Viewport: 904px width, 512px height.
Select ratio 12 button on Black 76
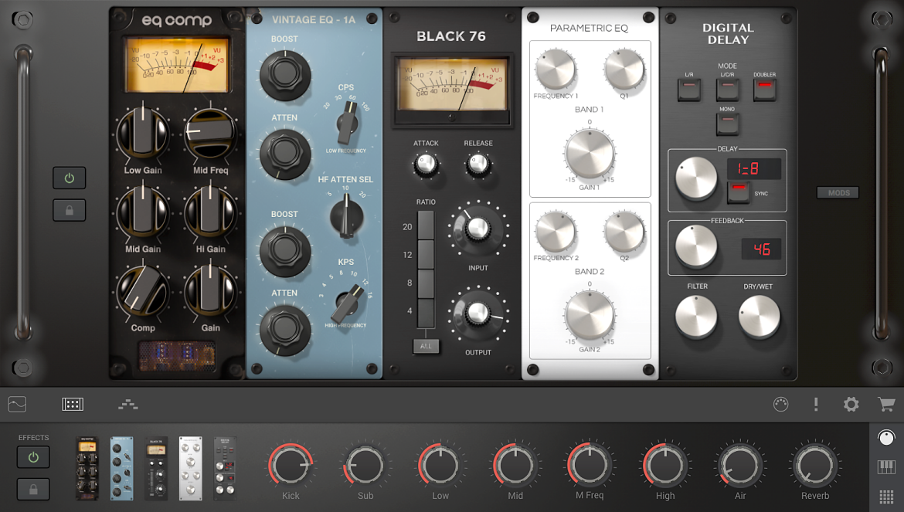coord(426,255)
